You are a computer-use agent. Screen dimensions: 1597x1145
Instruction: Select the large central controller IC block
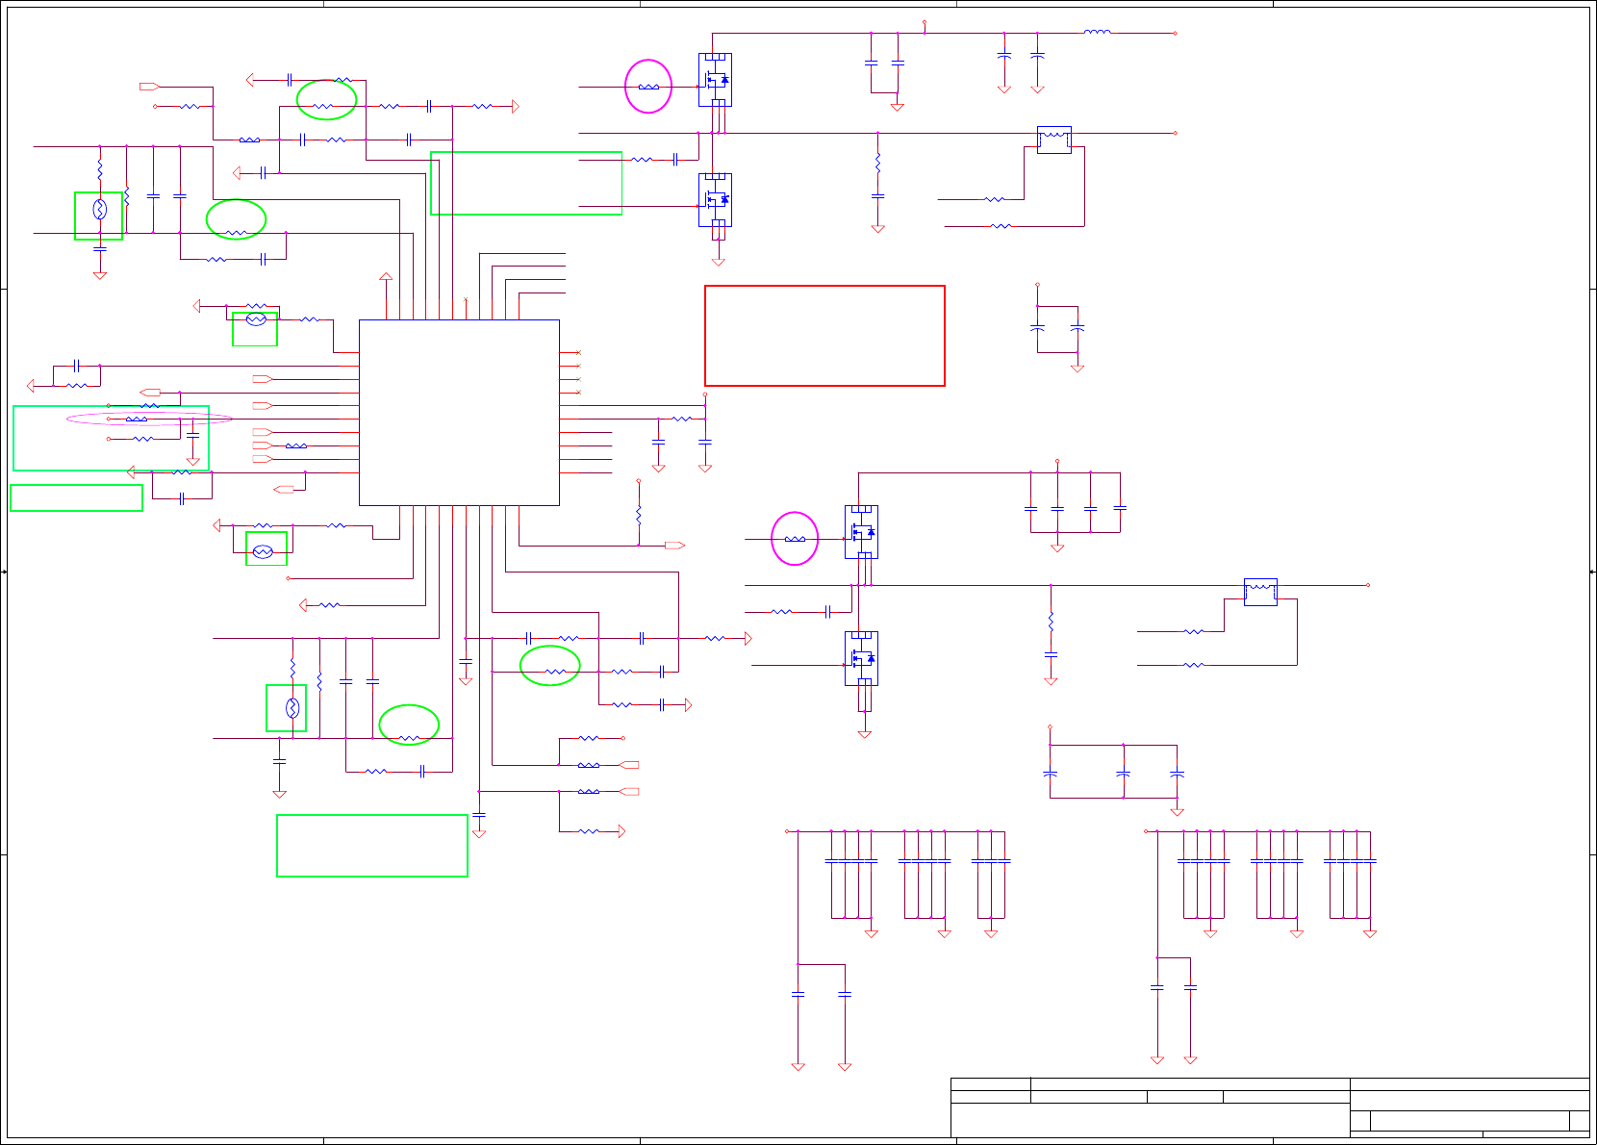pos(459,413)
